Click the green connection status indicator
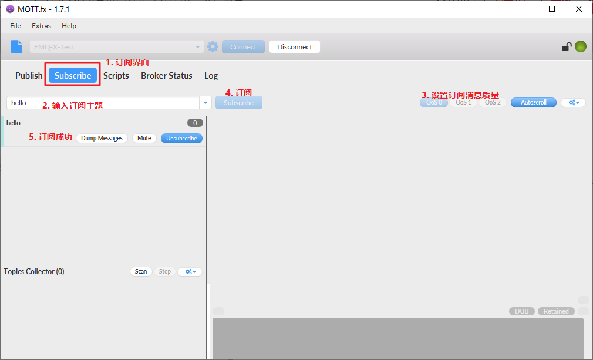Viewport: 593px width, 360px height. tap(581, 46)
